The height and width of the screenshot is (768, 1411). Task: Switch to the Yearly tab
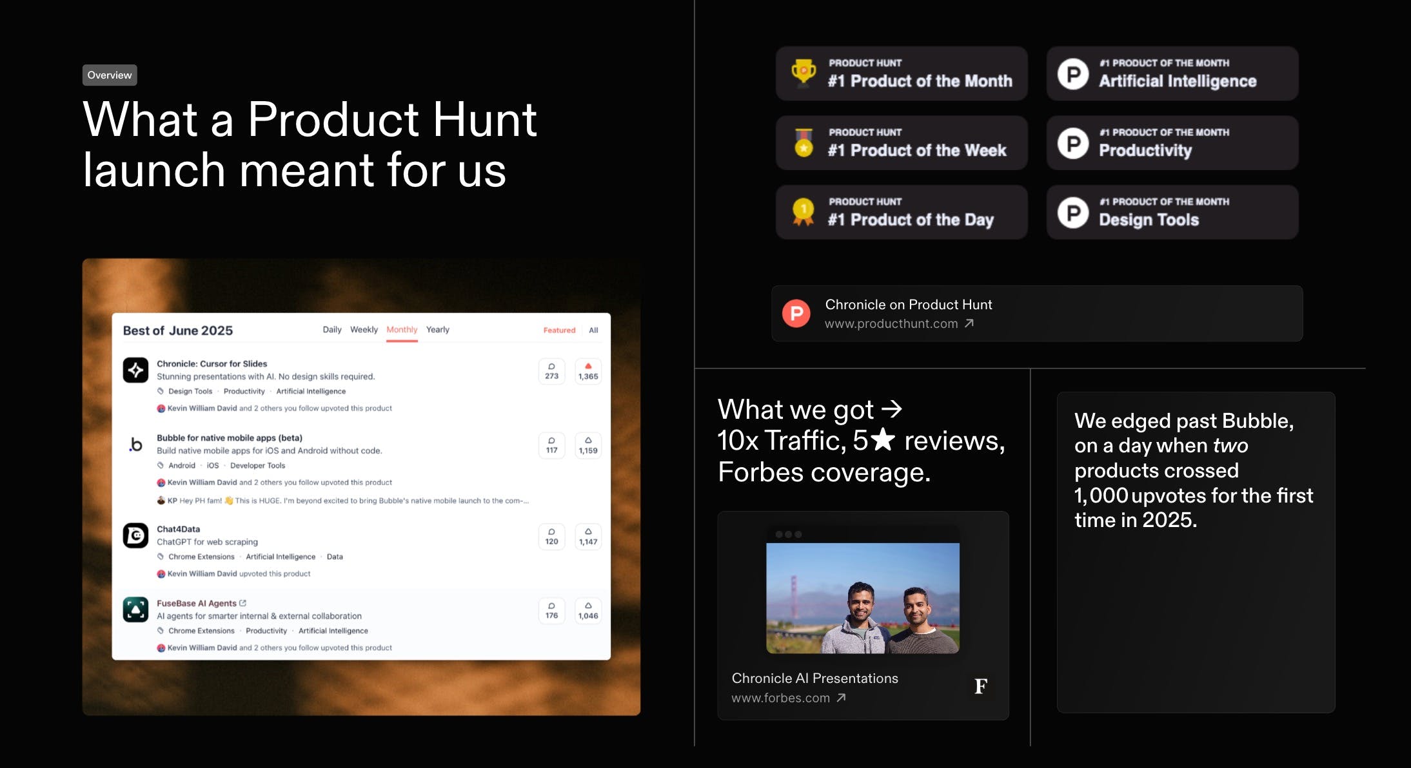tap(437, 330)
